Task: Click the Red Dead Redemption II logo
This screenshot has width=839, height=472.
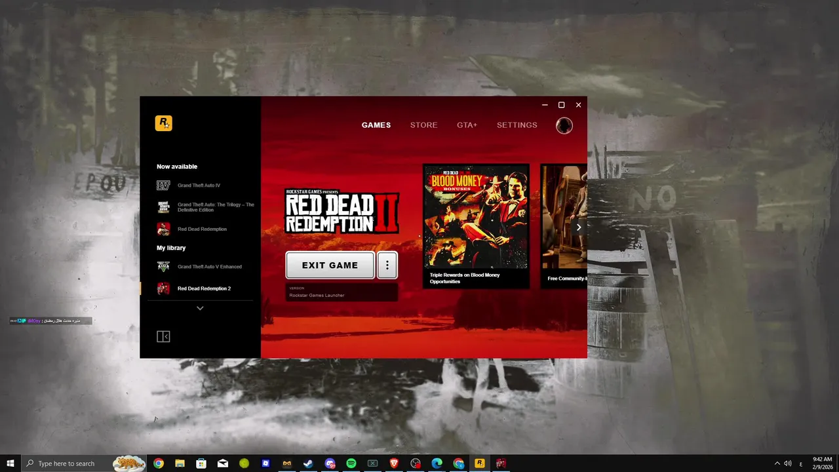Action: coord(342,211)
